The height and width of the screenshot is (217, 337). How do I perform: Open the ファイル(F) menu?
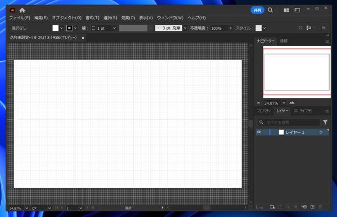click(19, 18)
